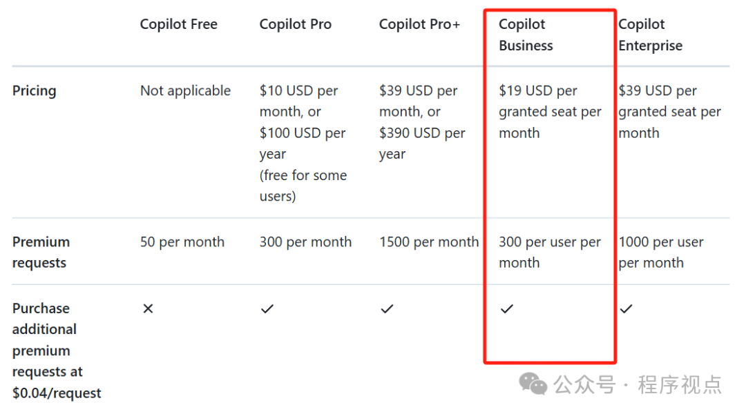The image size is (746, 414).
Task: Click the WeChat logo in the watermark
Action: pos(533,384)
